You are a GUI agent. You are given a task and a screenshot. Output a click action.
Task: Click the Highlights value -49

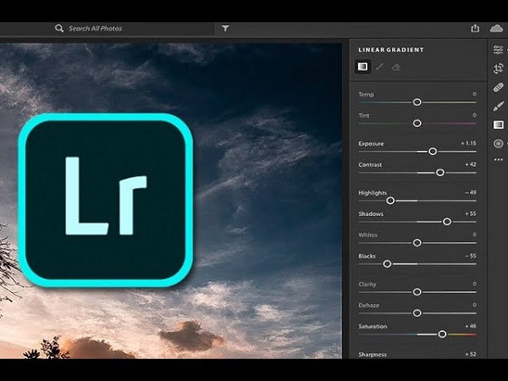[471, 192]
